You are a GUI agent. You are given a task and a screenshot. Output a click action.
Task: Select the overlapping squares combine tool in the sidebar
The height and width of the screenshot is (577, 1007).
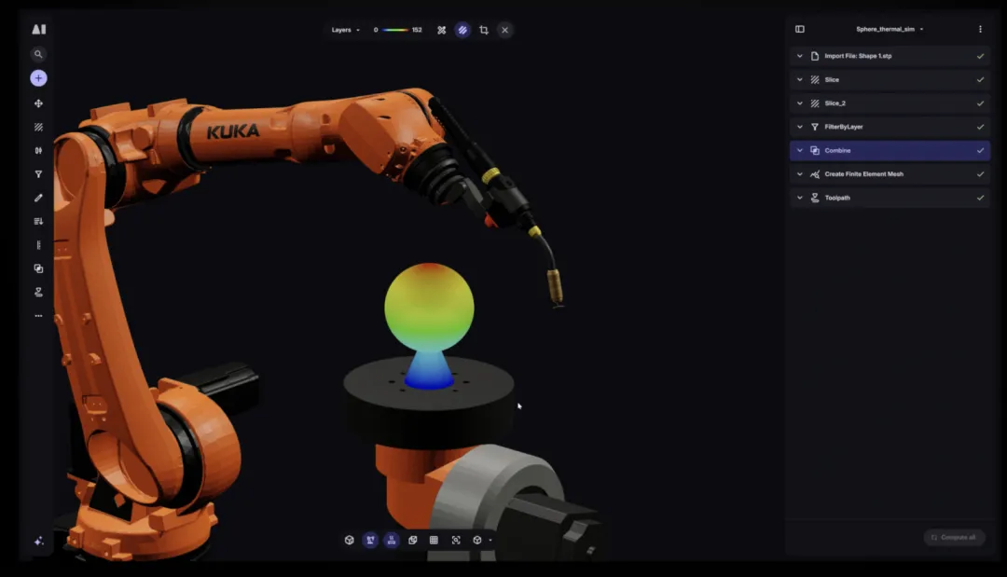pyautogui.click(x=38, y=268)
